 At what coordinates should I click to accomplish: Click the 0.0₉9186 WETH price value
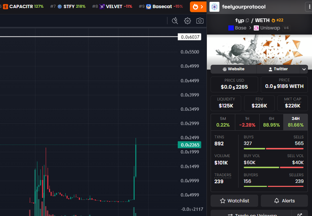[x=284, y=86]
